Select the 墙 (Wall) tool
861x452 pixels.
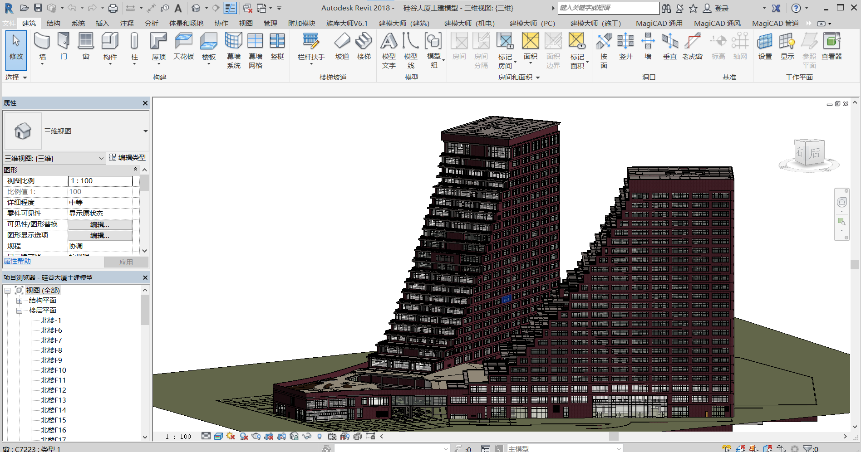point(42,48)
